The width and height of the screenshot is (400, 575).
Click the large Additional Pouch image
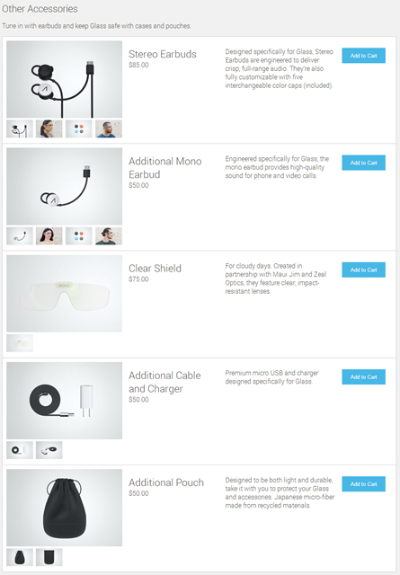(64, 508)
